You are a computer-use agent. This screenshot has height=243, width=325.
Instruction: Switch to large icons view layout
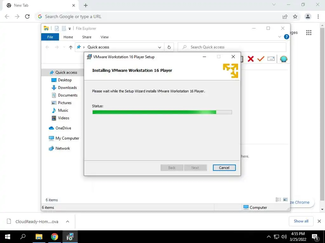pyautogui.click(x=285, y=199)
